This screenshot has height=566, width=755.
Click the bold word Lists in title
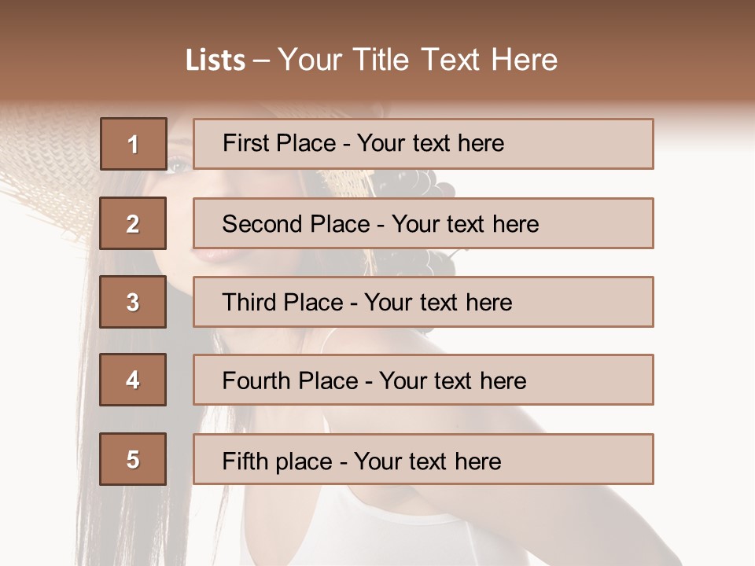[x=215, y=61]
